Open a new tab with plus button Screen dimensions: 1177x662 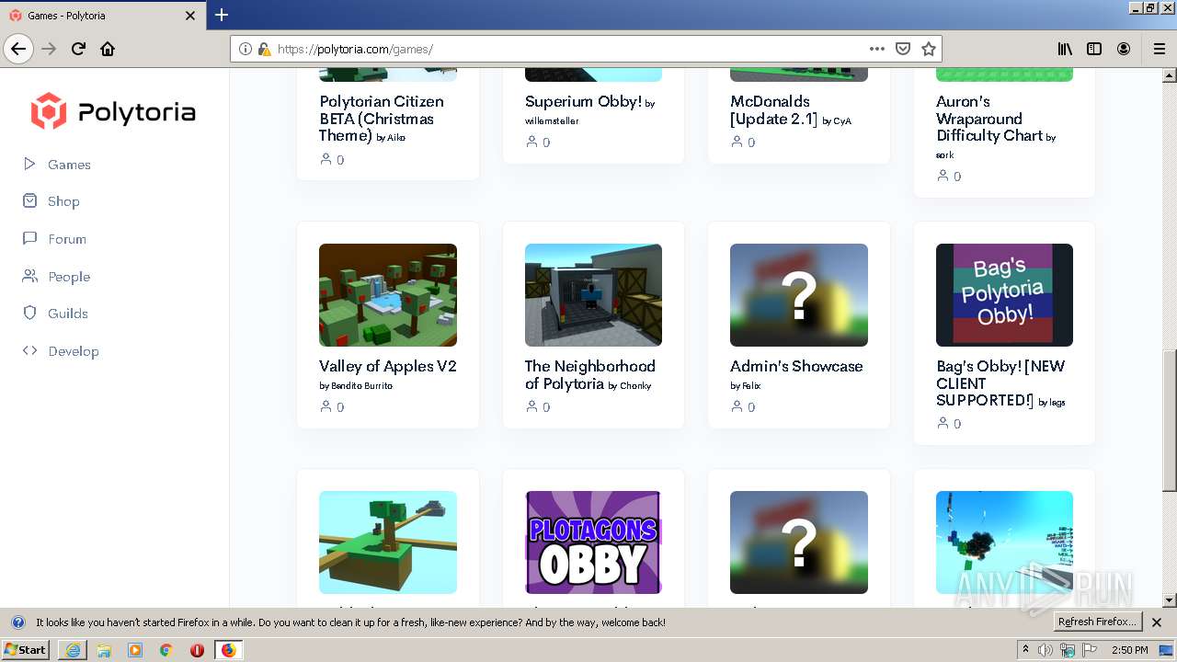(222, 15)
